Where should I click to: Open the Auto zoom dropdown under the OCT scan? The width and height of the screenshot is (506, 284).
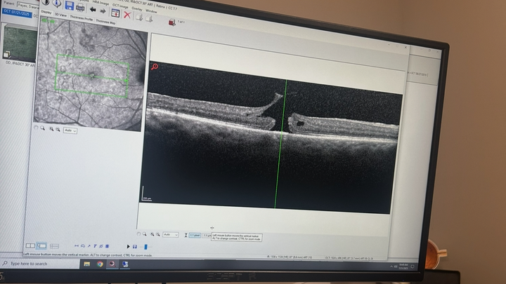coord(170,234)
